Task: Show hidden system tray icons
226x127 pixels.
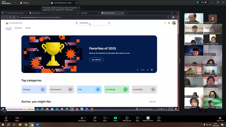Action: click(202, 125)
